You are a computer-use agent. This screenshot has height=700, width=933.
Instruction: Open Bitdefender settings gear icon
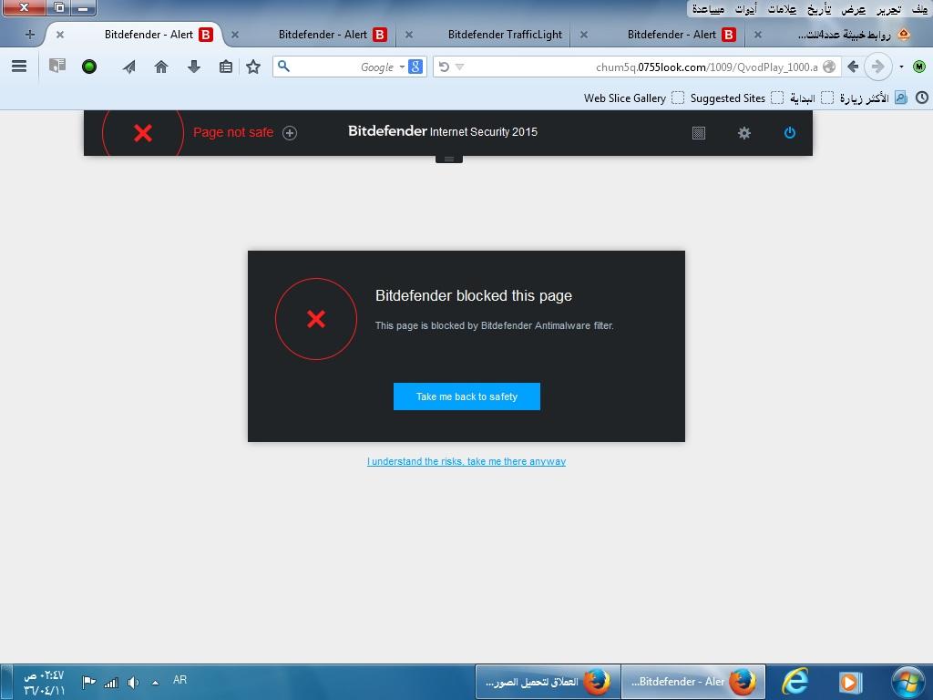tap(743, 133)
